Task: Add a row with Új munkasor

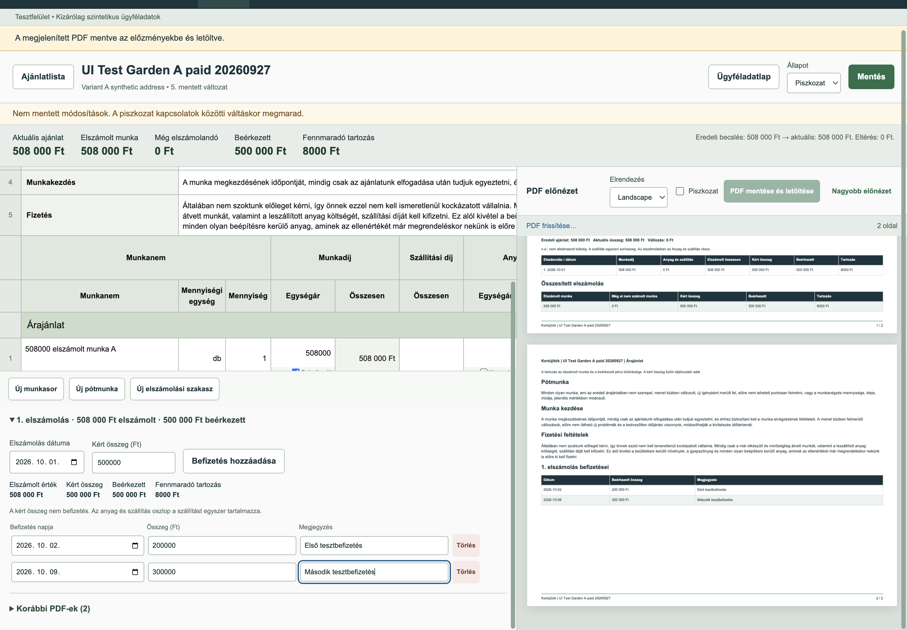Action: point(36,389)
